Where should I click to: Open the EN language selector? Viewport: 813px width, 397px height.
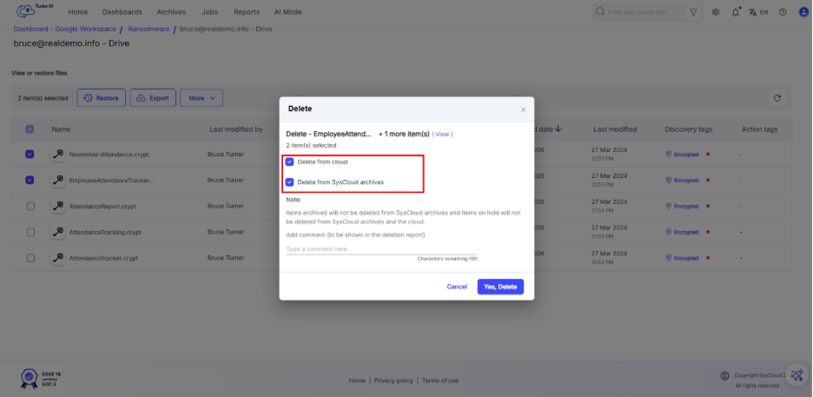point(758,12)
